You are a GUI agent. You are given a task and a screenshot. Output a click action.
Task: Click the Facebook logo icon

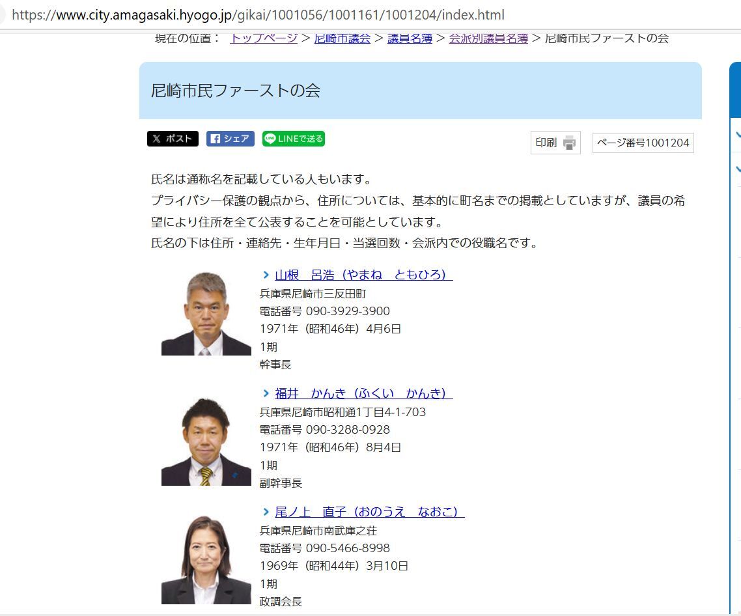216,139
